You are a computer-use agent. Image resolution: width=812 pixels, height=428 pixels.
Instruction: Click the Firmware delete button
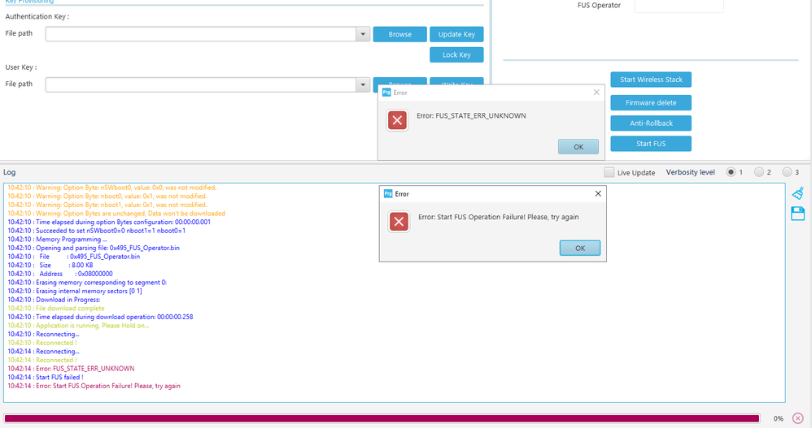(x=651, y=103)
